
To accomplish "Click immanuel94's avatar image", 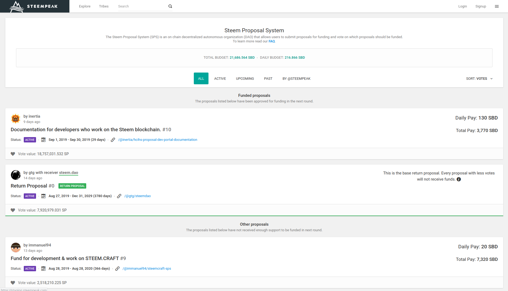I will [16, 247].
